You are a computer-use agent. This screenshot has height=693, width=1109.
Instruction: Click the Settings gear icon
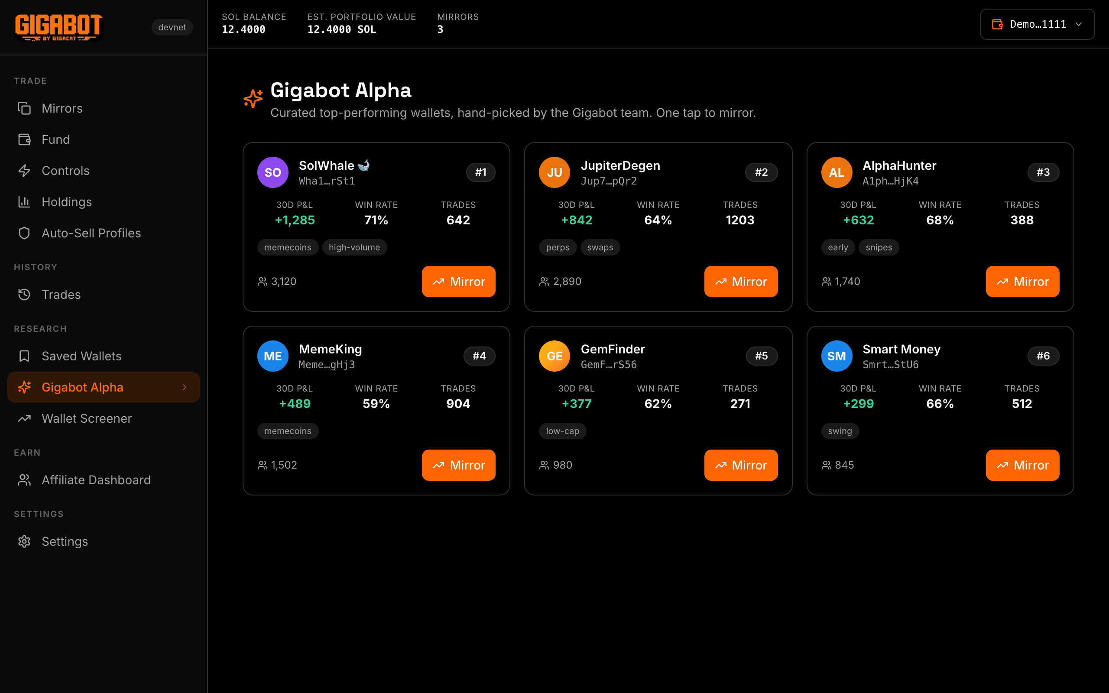(x=24, y=541)
